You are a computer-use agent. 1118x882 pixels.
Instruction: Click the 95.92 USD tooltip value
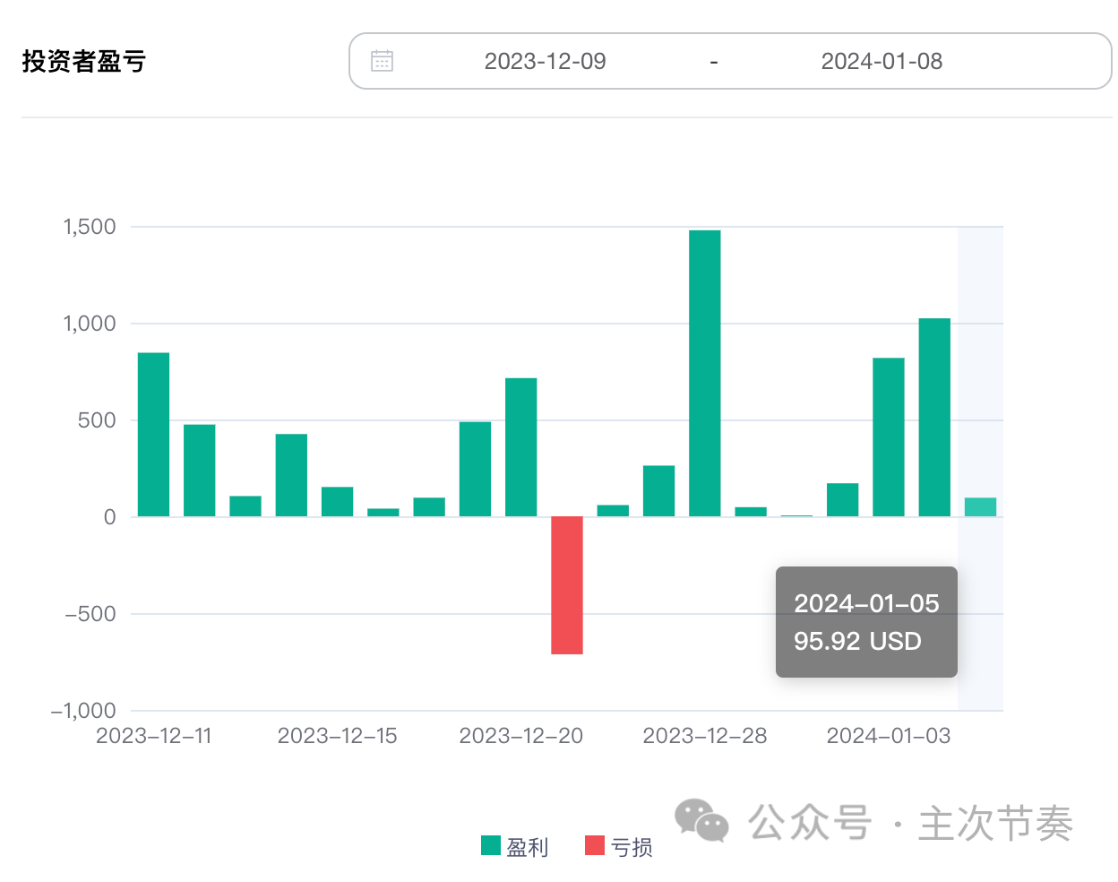coord(857,642)
